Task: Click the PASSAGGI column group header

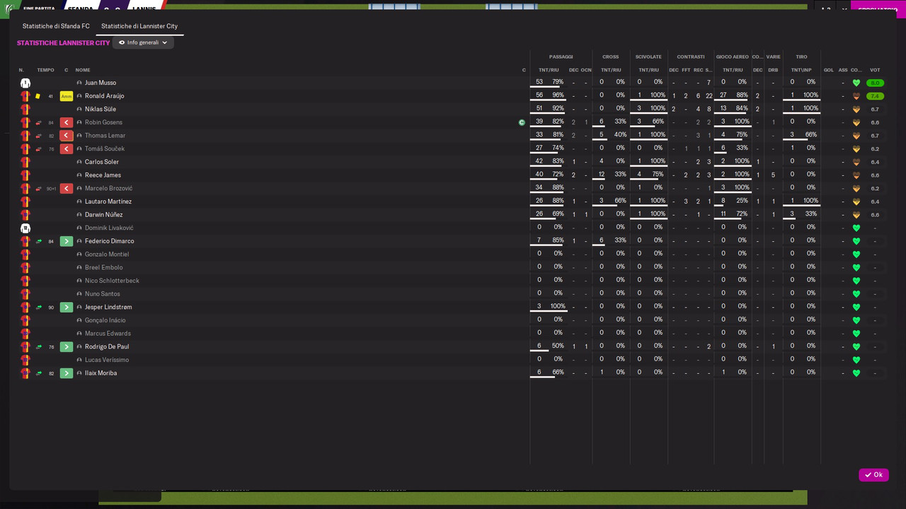Action: click(x=561, y=57)
